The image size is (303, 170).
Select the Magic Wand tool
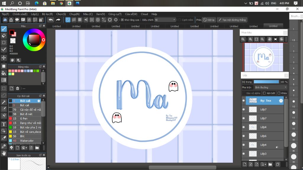(x=4, y=102)
